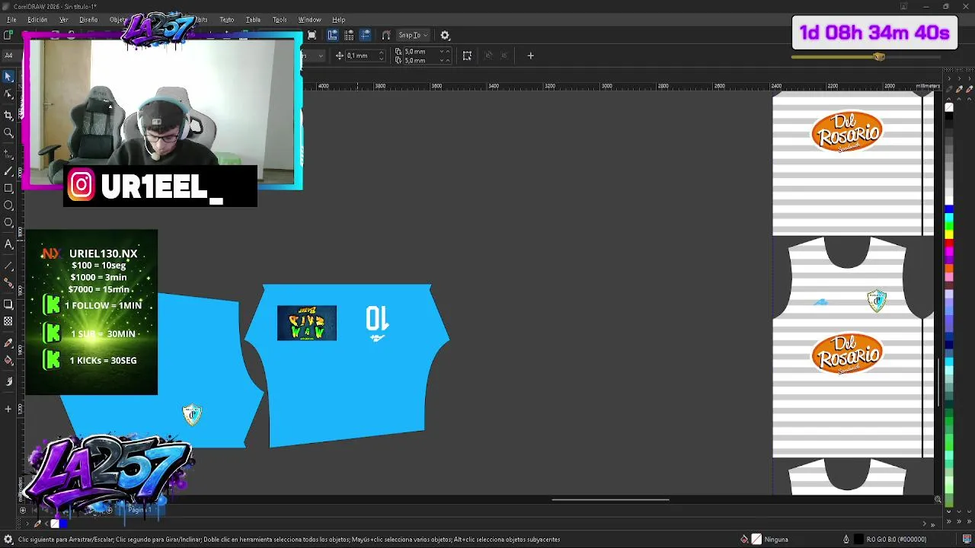Select the Pick tool arrow

coord(8,76)
